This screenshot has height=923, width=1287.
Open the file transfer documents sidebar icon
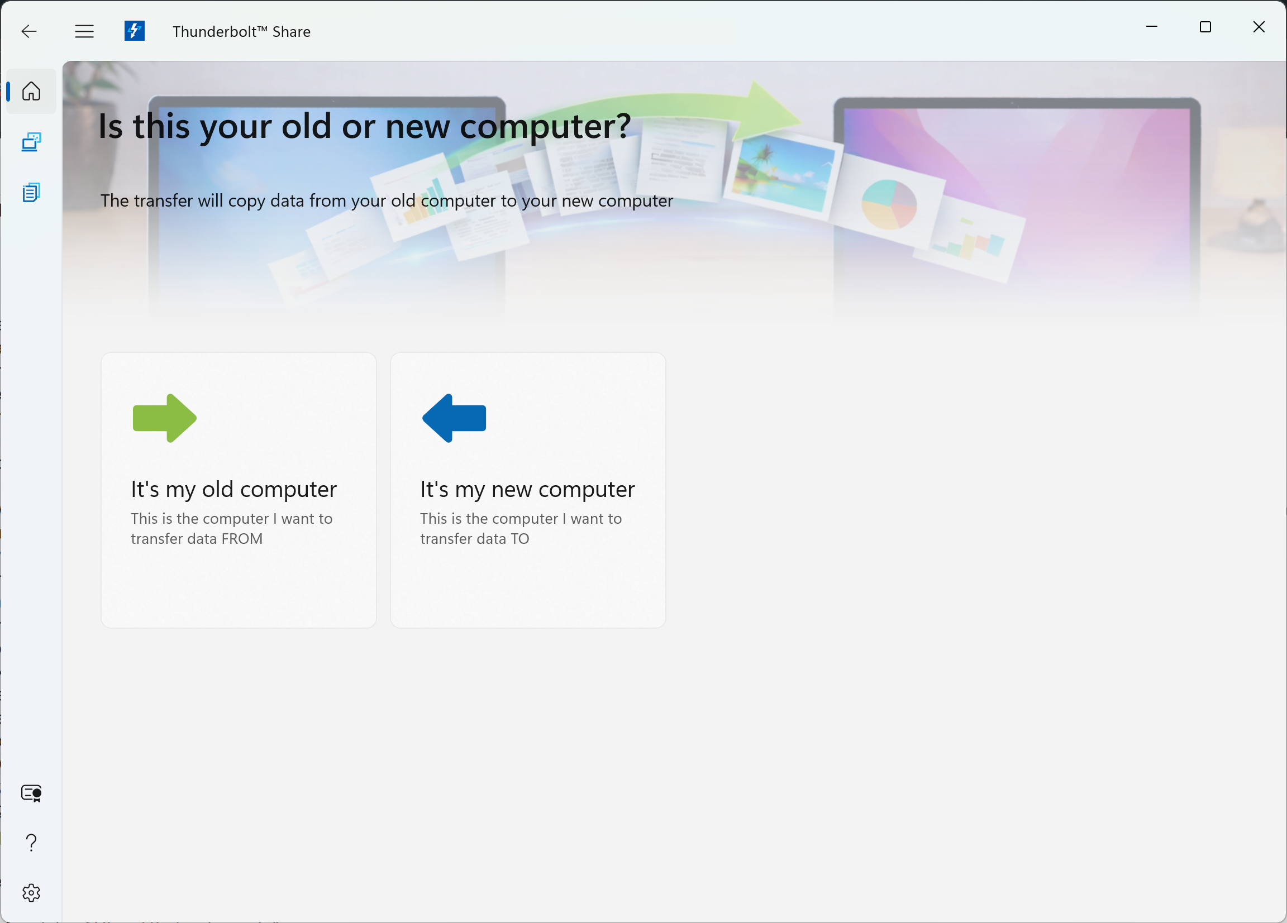pyautogui.click(x=31, y=192)
